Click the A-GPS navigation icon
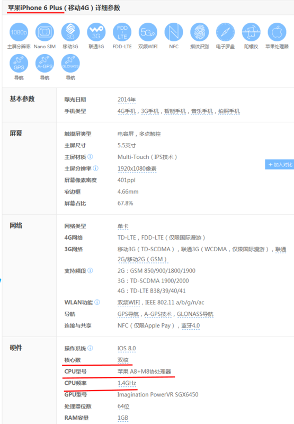Image resolution: width=294 pixels, height=424 pixels. point(44,64)
